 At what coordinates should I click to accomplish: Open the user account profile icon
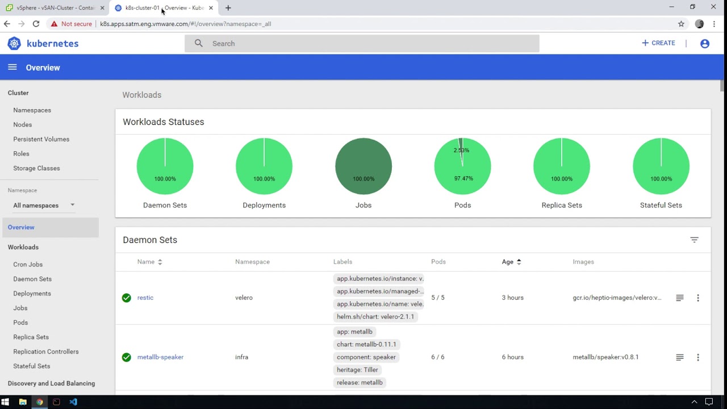(704, 44)
